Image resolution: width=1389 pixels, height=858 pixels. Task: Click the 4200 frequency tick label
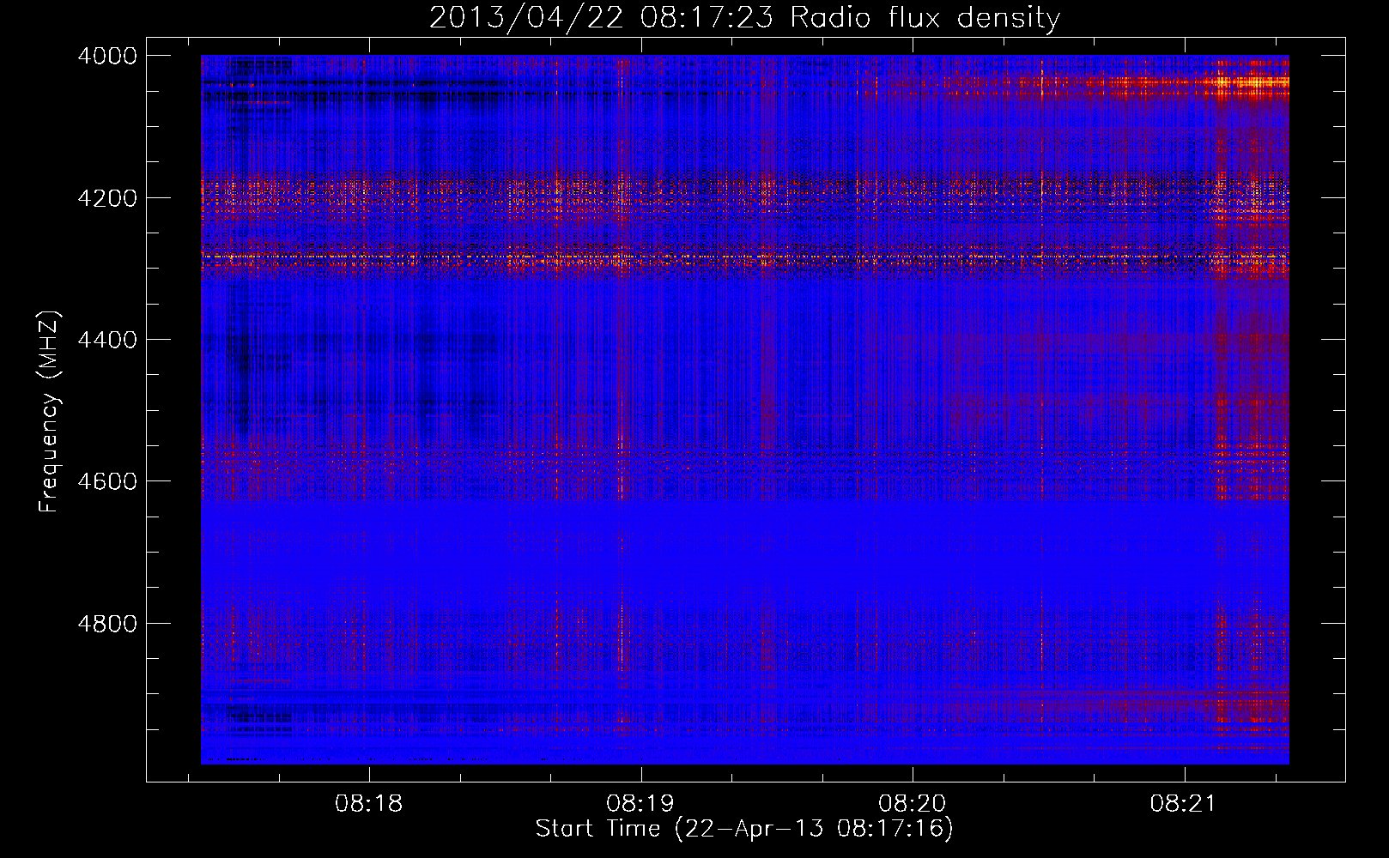(107, 198)
